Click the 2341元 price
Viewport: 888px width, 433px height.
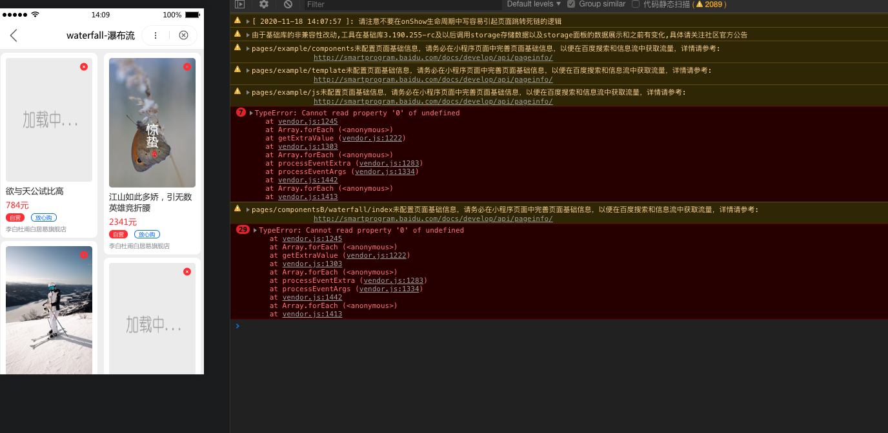123,222
